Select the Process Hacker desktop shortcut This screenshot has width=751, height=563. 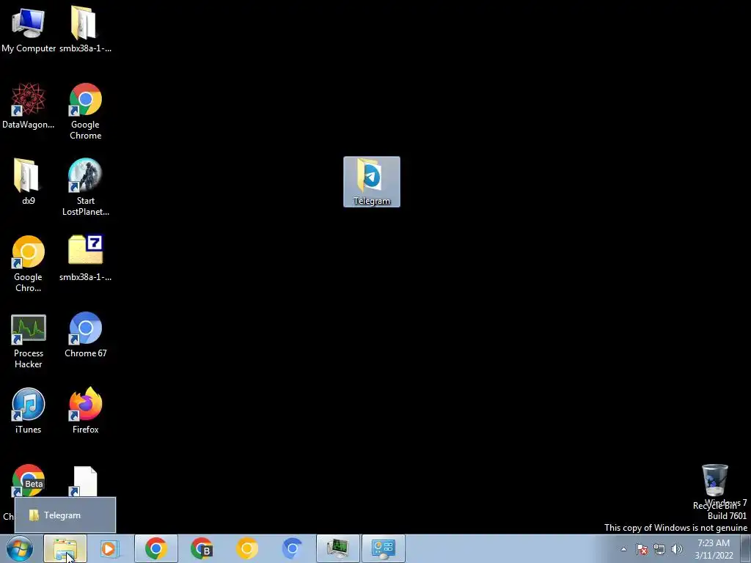click(29, 340)
